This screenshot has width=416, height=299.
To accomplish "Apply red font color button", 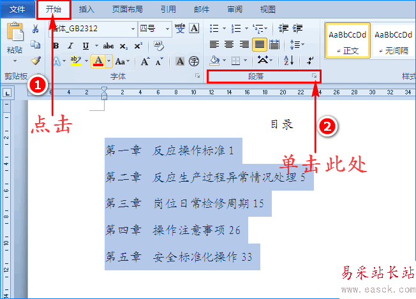I will (x=98, y=61).
